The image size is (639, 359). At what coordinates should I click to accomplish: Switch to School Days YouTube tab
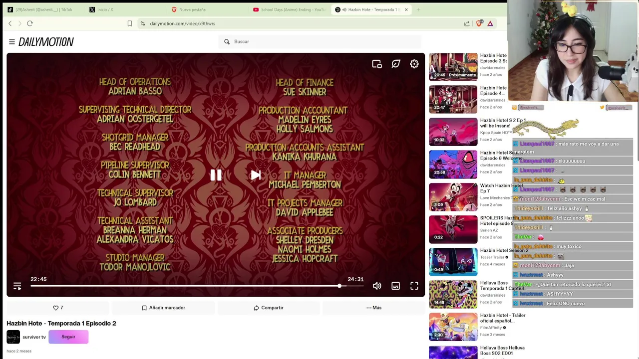click(289, 9)
